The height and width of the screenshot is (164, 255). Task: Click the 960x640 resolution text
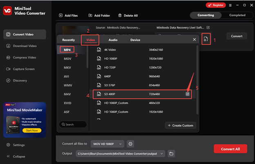[x=154, y=76]
